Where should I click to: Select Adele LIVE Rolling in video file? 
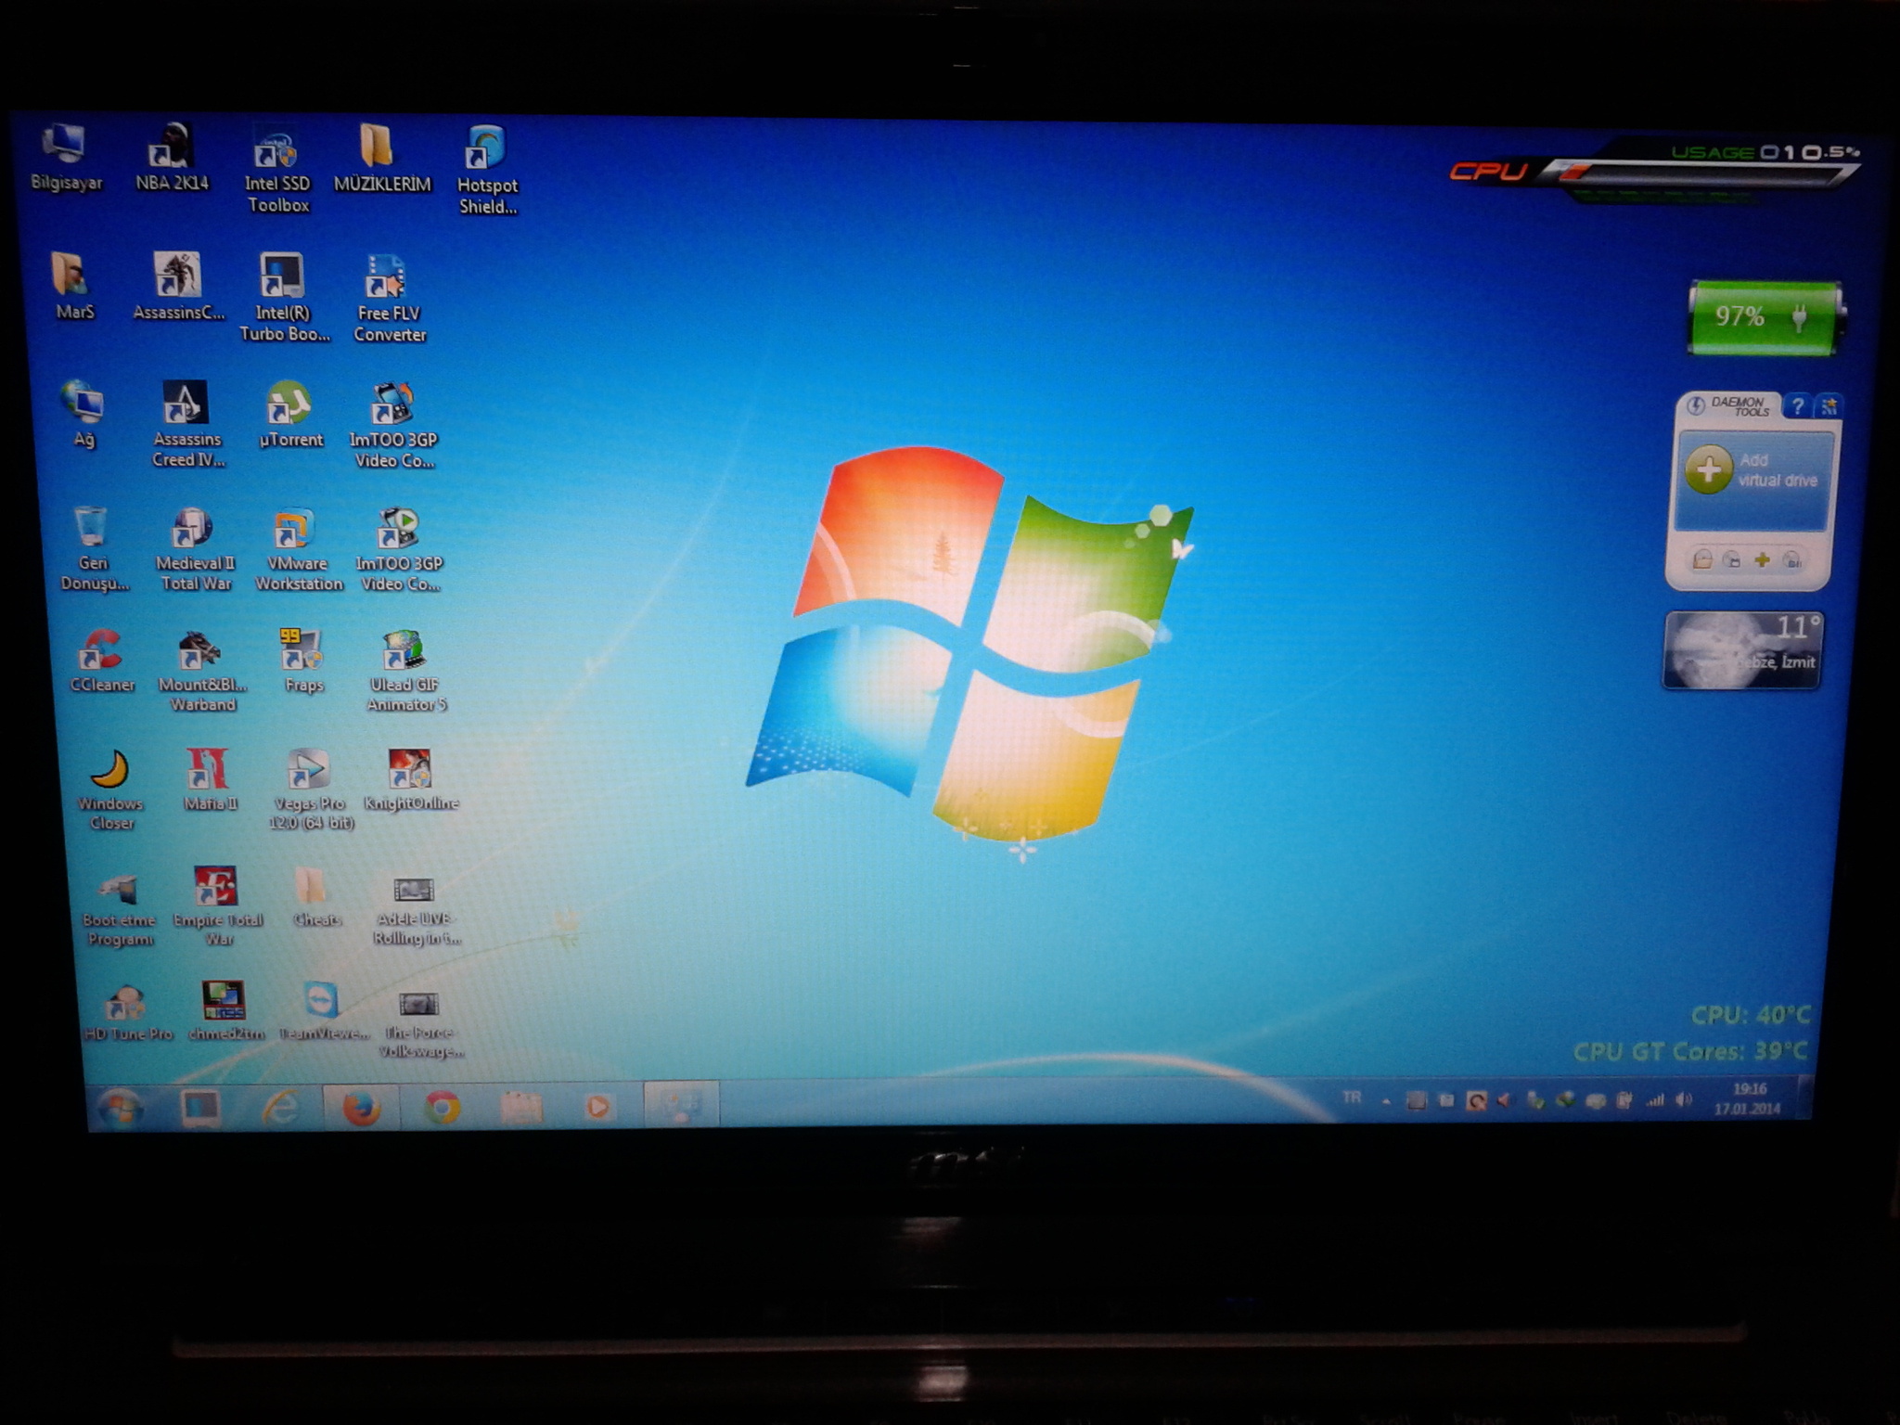(416, 911)
